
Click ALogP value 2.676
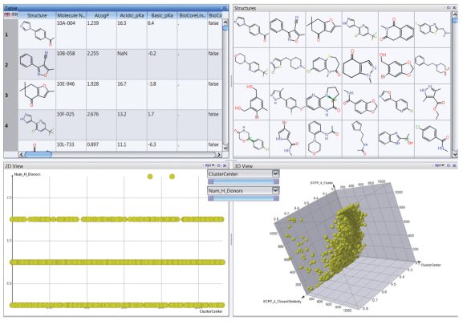[93, 114]
